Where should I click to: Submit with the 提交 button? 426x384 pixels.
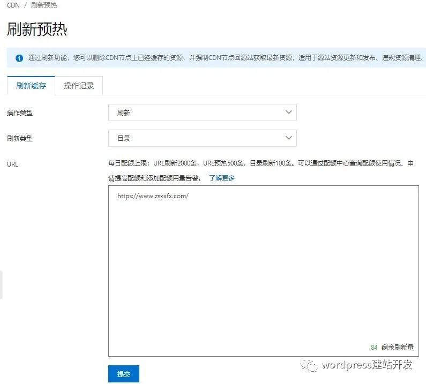pos(124,374)
